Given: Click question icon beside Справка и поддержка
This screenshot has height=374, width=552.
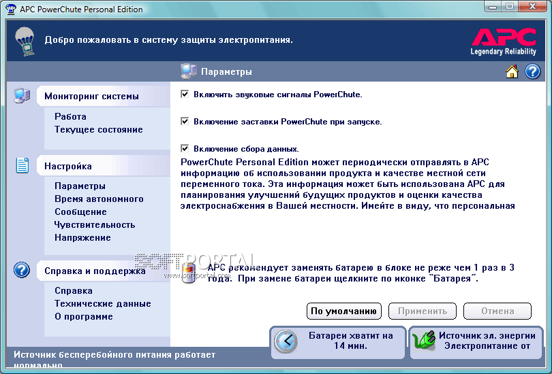Looking at the screenshot, I should [x=22, y=270].
